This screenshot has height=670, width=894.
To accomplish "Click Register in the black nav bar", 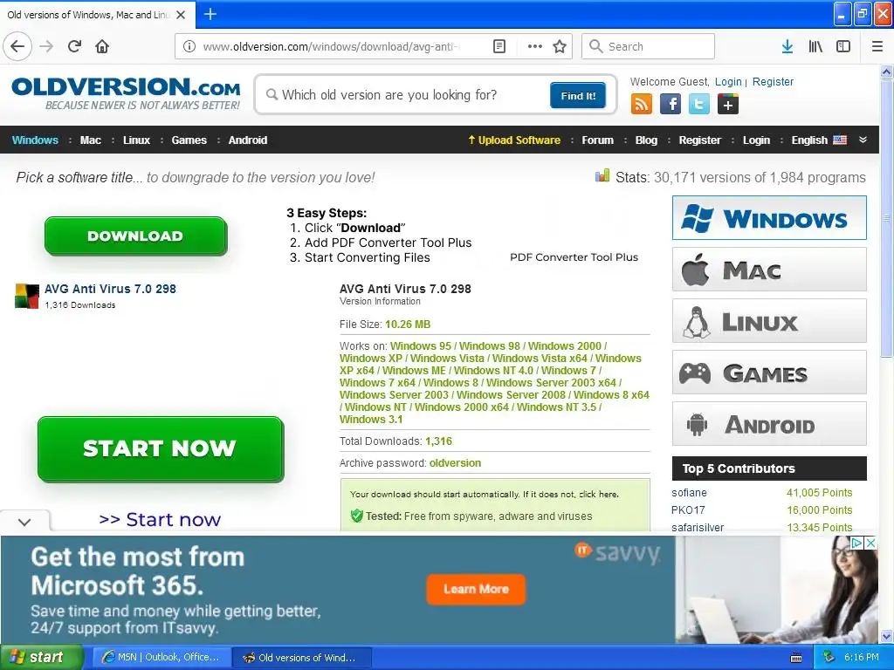I will [x=699, y=140].
